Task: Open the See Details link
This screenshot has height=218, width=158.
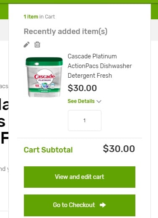Action: (x=81, y=101)
